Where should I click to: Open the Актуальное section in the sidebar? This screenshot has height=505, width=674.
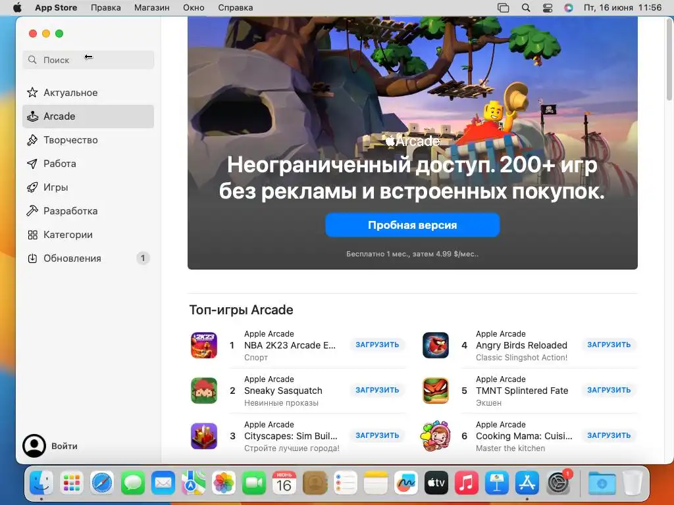pyautogui.click(x=88, y=93)
